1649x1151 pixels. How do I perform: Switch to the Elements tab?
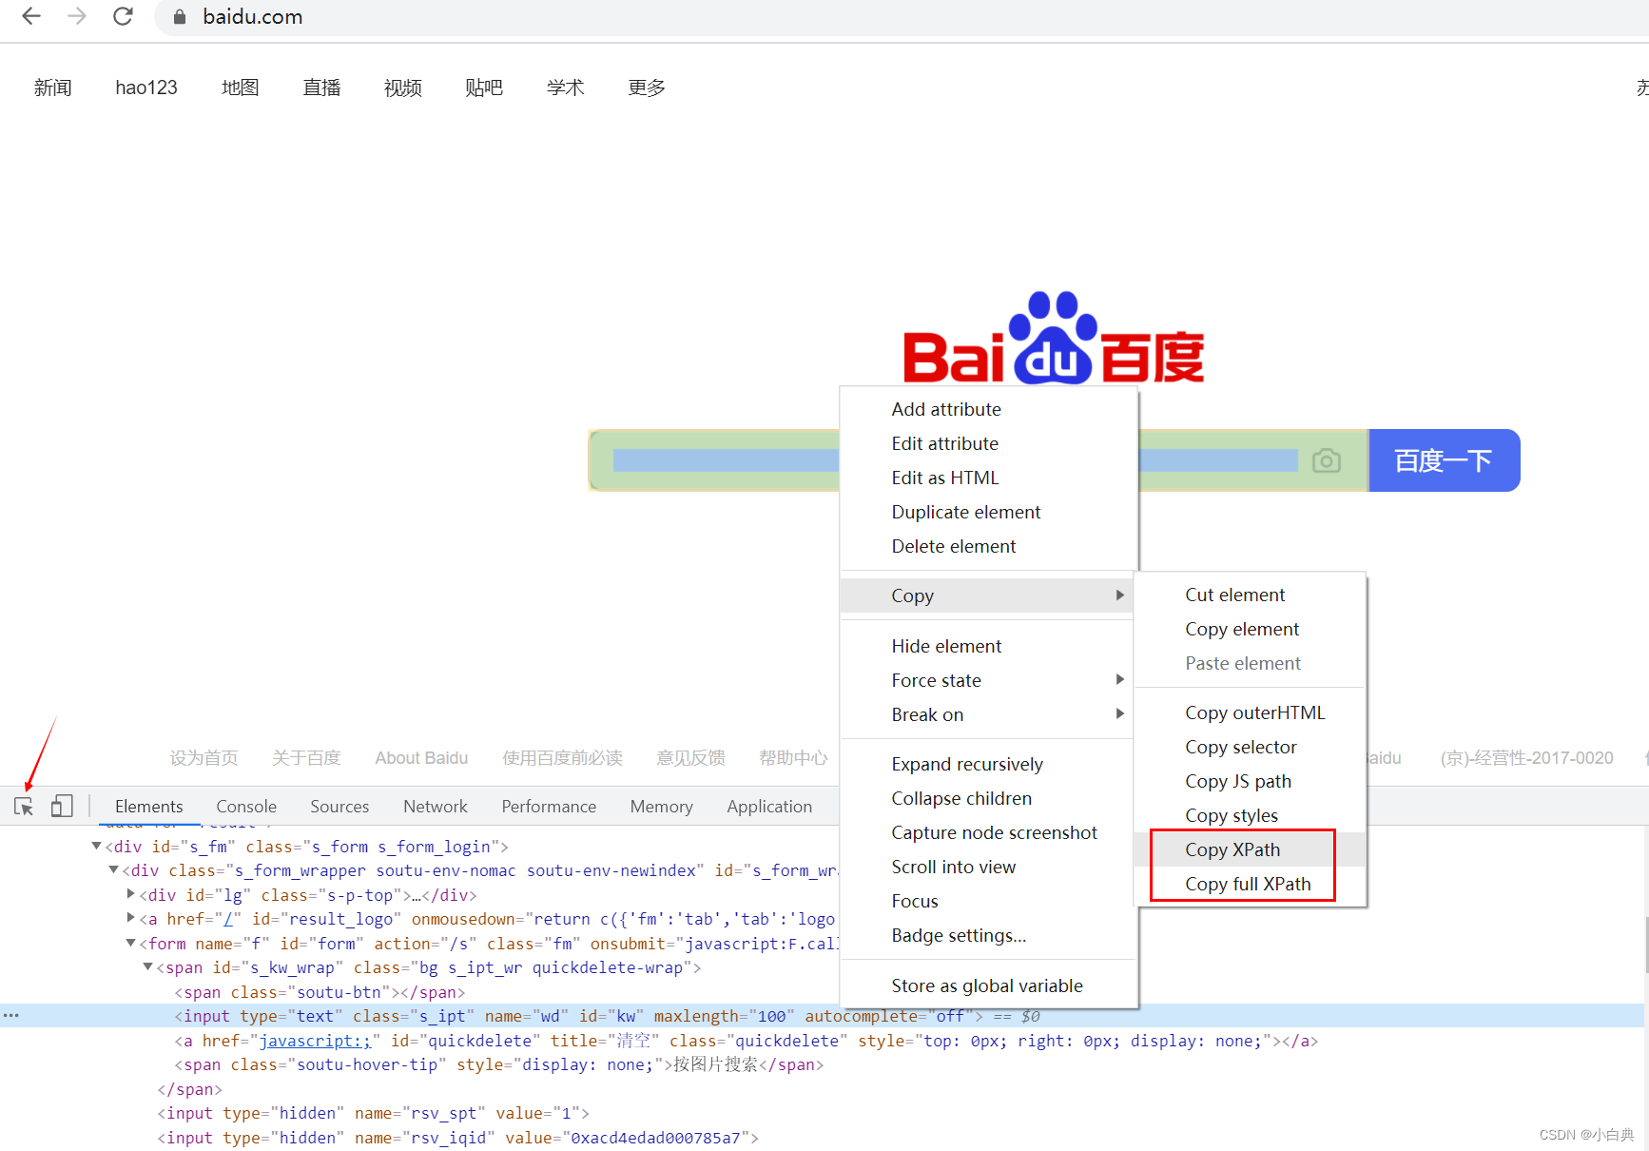pyautogui.click(x=148, y=807)
